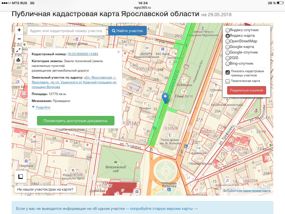Viewport: 285px width, 214px height.
Task: Enable Тематическая карта checkbox
Action: click(x=228, y=81)
